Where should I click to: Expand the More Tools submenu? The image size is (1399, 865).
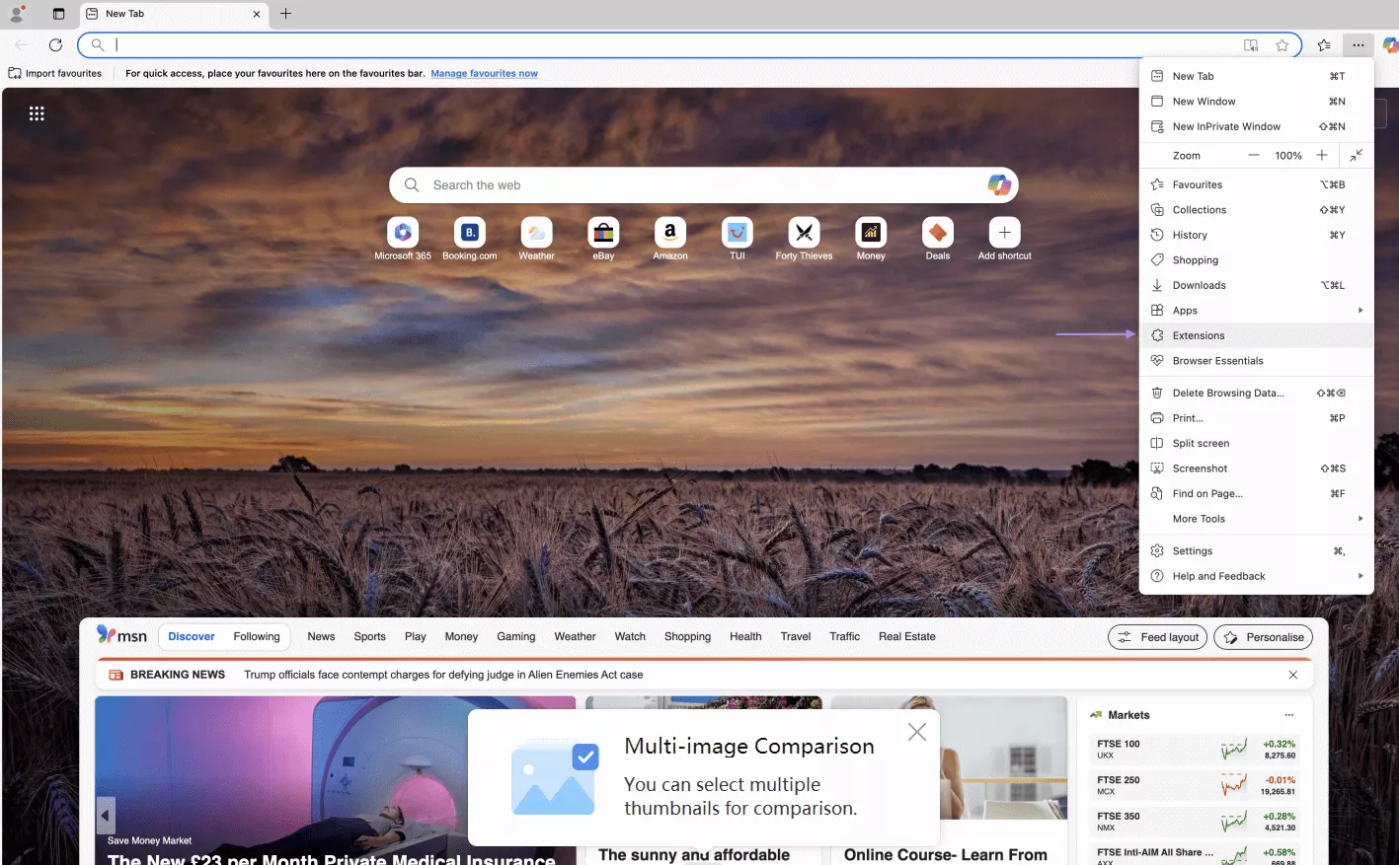click(x=1360, y=518)
